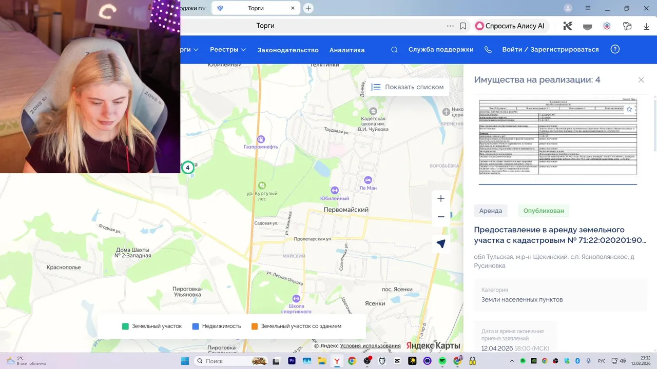657x369 pixels.
Task: Open Yandex Browser in the taskbar
Action: 337,361
